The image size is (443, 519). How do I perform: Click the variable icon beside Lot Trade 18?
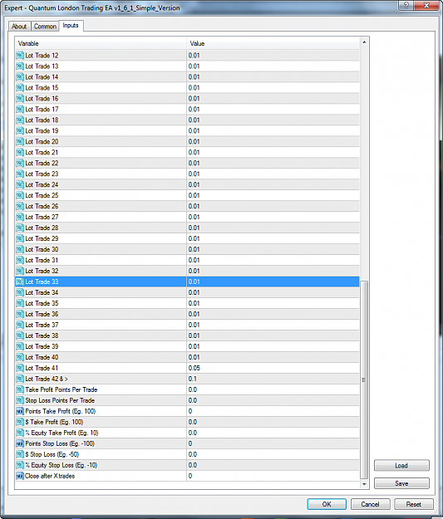[x=20, y=120]
